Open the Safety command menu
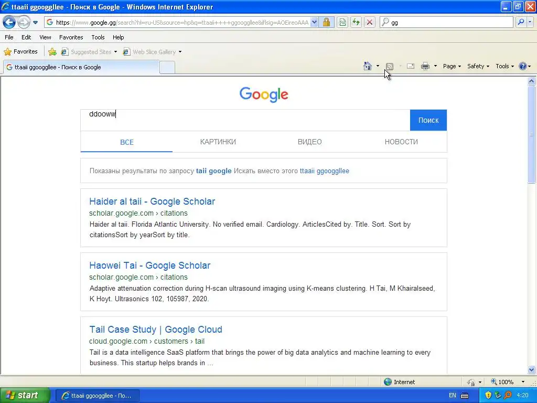The image size is (537, 403). [x=478, y=66]
